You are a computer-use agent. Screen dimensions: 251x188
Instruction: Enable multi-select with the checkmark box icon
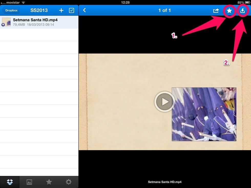click(71, 10)
